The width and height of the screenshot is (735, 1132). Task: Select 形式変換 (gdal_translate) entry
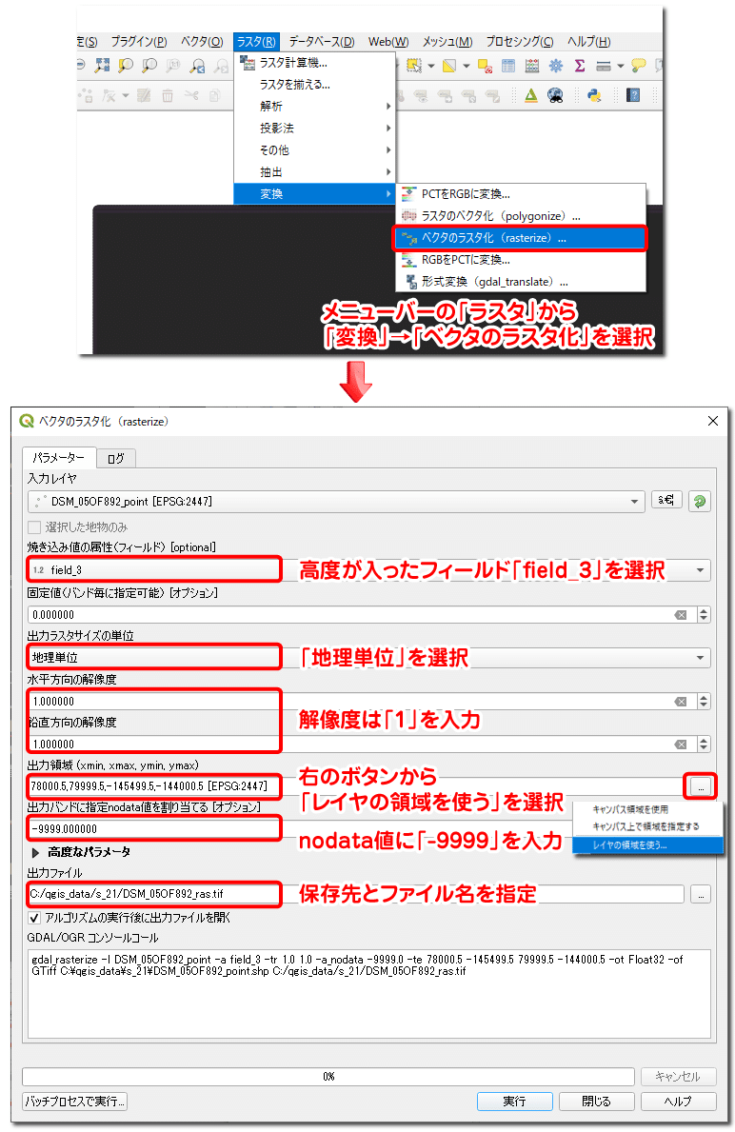[x=520, y=282]
